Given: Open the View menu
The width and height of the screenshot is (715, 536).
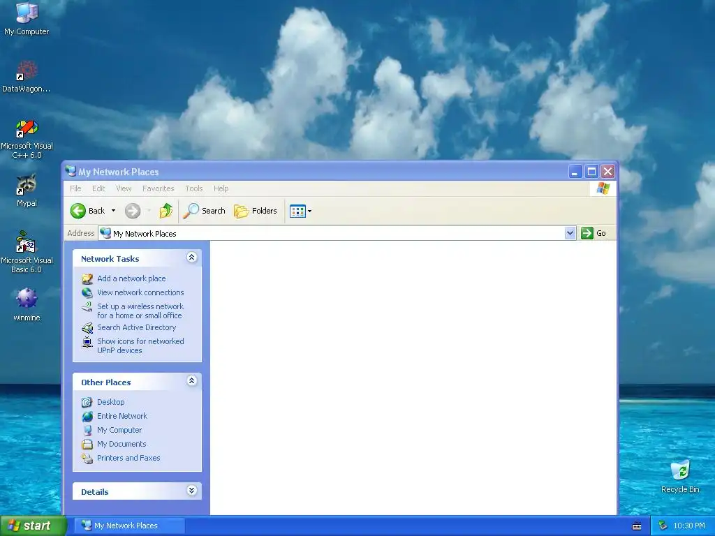Looking at the screenshot, I should (x=124, y=188).
